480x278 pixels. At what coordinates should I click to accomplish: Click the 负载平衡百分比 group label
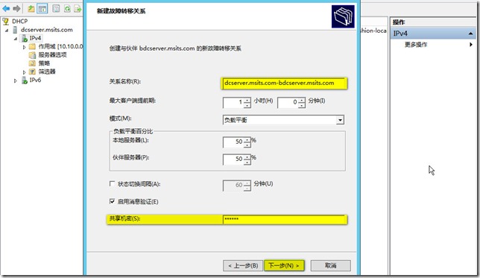[x=133, y=131]
